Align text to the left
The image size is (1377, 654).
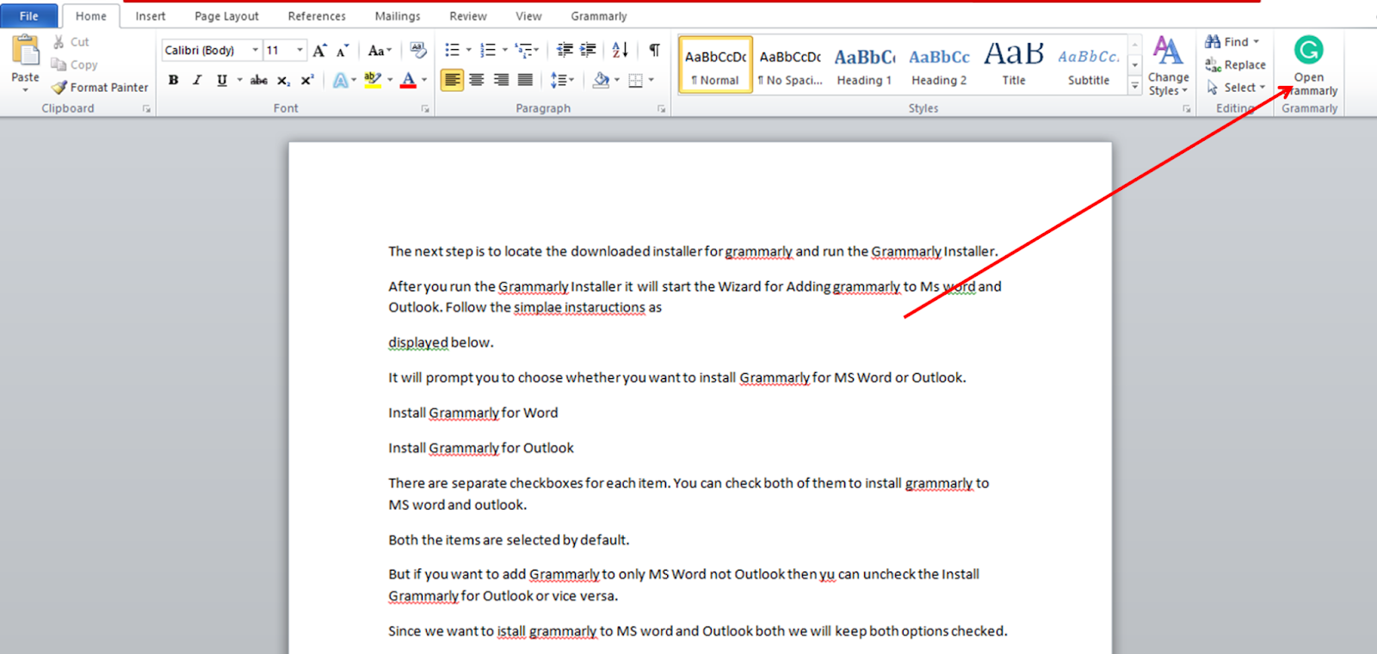tap(452, 80)
